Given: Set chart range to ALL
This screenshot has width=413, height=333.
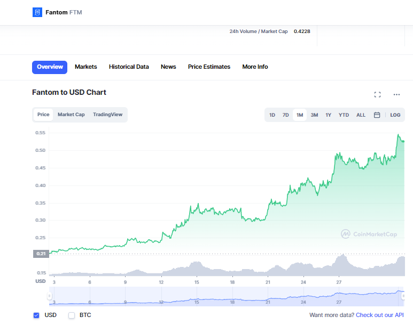Looking at the screenshot, I should click(x=361, y=115).
